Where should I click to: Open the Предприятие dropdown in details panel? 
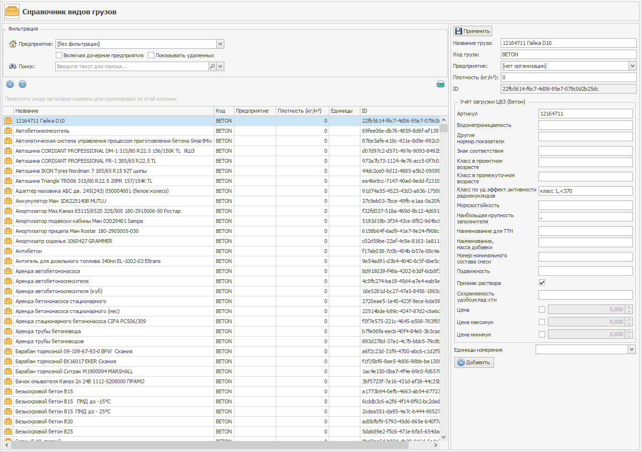tap(632, 66)
